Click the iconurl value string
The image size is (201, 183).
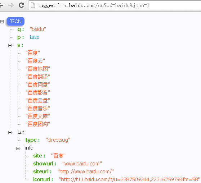click(130, 179)
